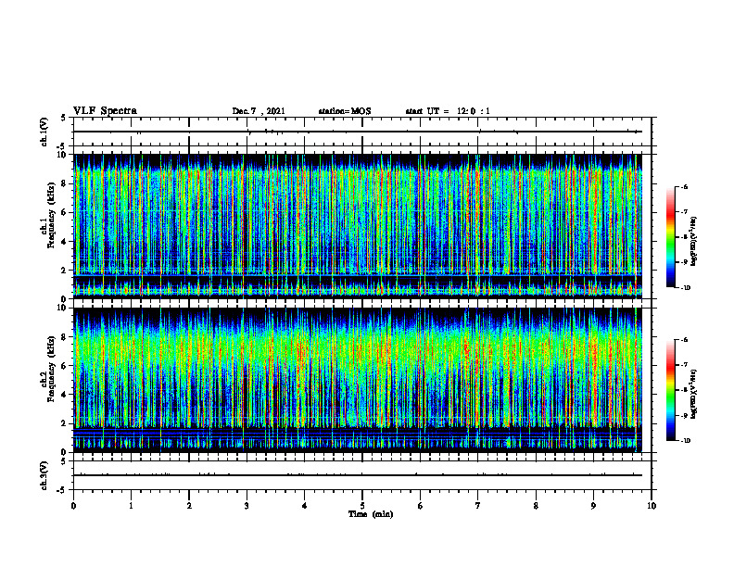
Task: Click the "4" kHz tick on ch.2 frequency axis
Action: (65, 395)
